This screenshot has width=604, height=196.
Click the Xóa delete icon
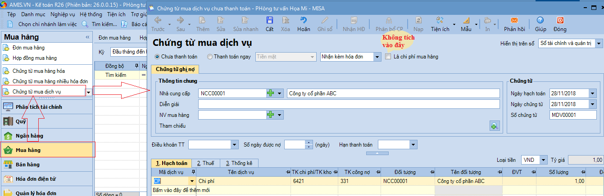point(285,20)
